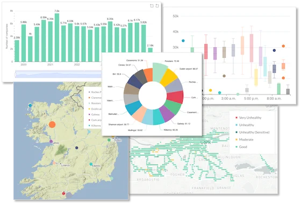
Task: Select the bar labeled 4k
Action: (30, 49)
